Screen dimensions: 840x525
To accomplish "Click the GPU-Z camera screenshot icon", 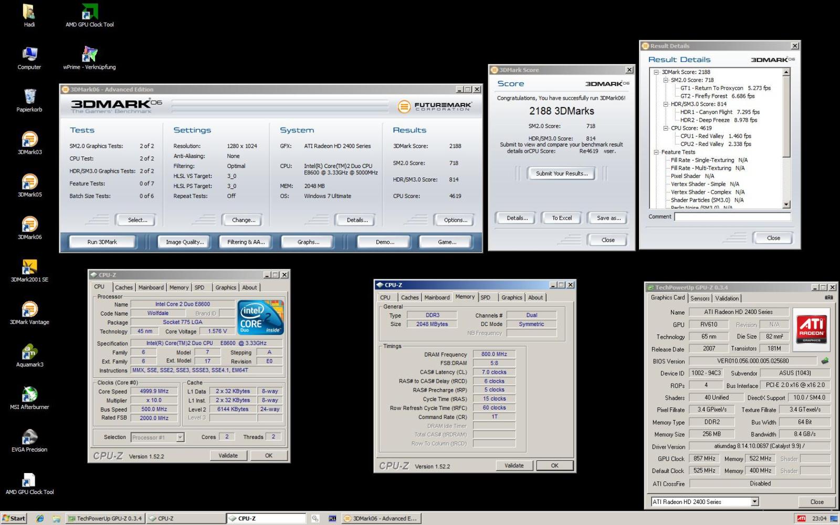I will (828, 298).
